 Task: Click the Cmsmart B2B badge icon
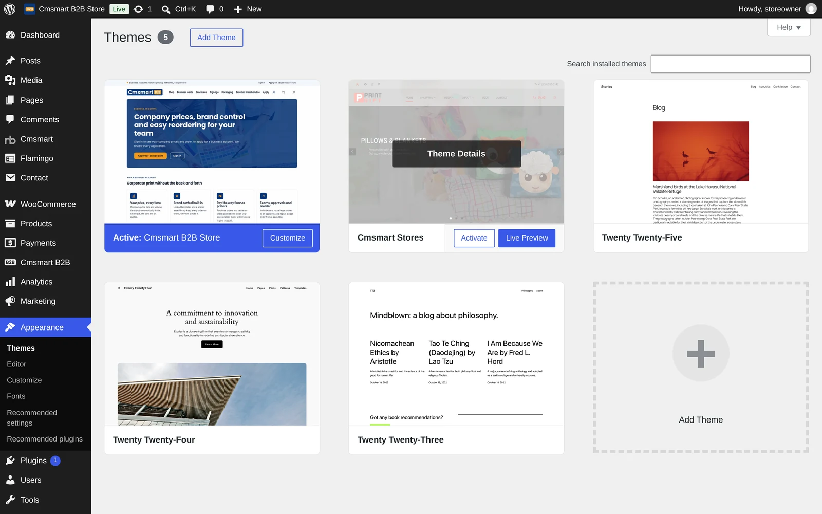(10, 262)
